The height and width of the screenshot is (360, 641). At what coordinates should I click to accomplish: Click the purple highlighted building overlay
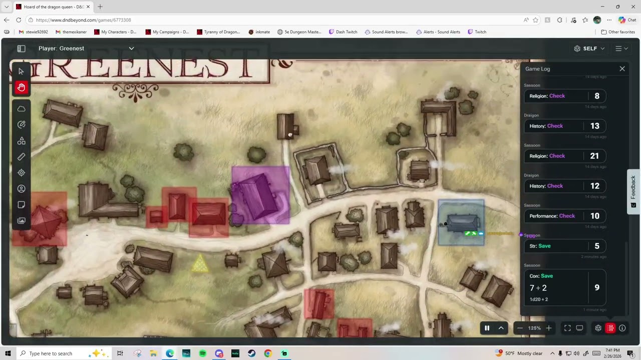coord(261,195)
